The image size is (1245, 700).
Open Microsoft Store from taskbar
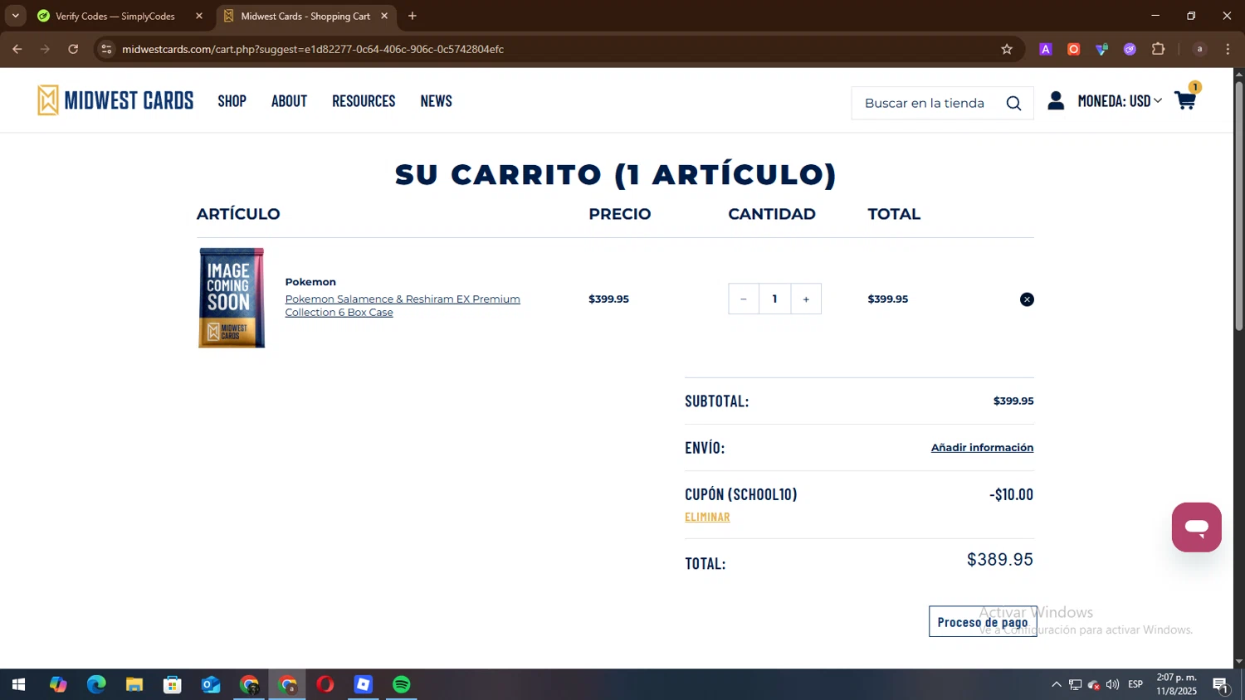tap(173, 684)
